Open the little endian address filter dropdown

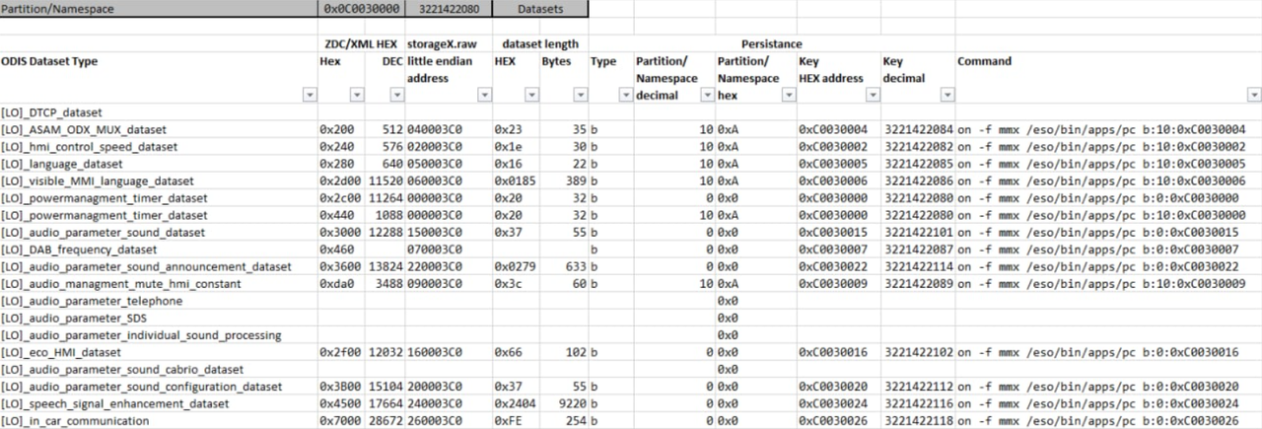click(x=484, y=95)
